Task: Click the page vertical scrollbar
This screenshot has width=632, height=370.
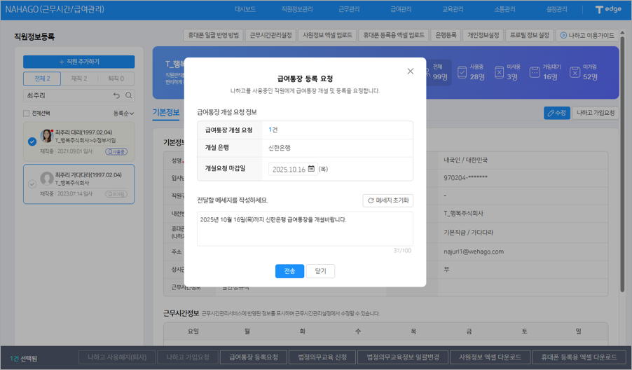Action: point(623,163)
